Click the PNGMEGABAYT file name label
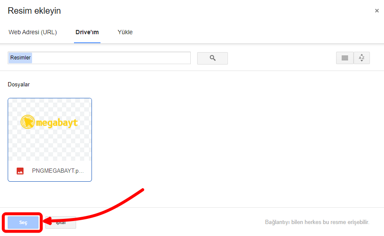Image resolution: width=384 pixels, height=236 pixels. point(58,171)
